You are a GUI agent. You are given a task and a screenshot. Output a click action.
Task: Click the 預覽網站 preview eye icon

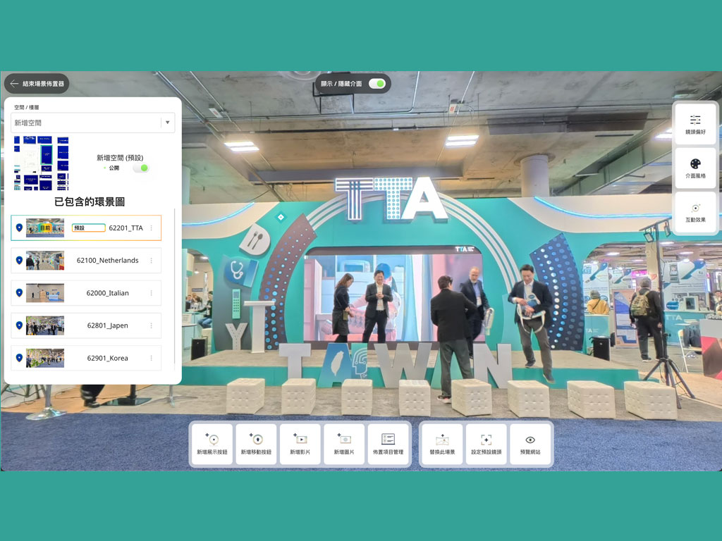530,440
